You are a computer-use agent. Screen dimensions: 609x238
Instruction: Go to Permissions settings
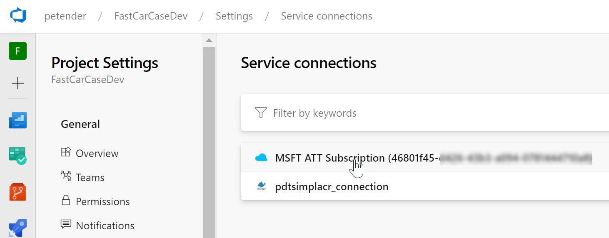pyautogui.click(x=102, y=201)
